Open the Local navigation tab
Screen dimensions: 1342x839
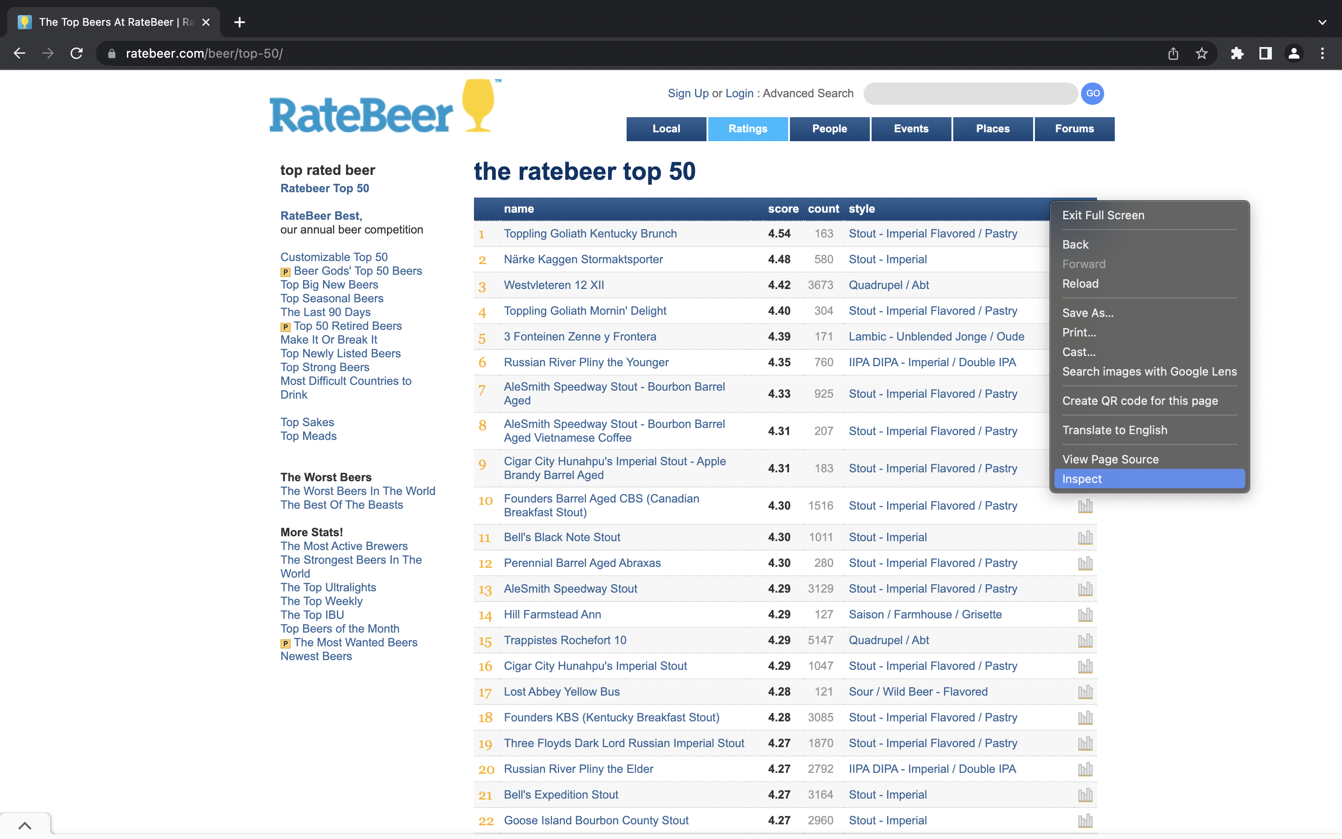tap(666, 129)
